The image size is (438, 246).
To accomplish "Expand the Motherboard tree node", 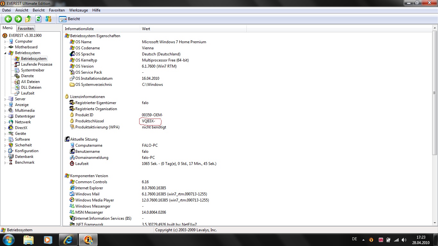I will [5, 47].
